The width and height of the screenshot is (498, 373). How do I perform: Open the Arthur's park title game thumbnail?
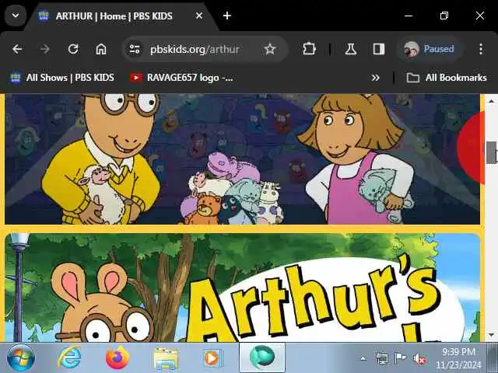coord(242,288)
